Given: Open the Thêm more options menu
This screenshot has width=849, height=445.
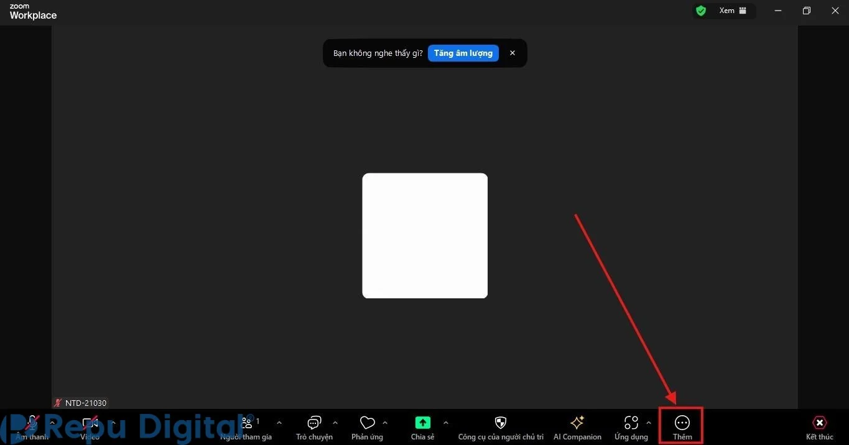Looking at the screenshot, I should pos(682,426).
